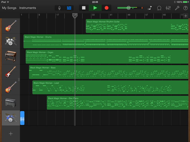The image size is (190, 142).
Task: Tap the 22:49 clock in status bar
Action: point(95,2)
